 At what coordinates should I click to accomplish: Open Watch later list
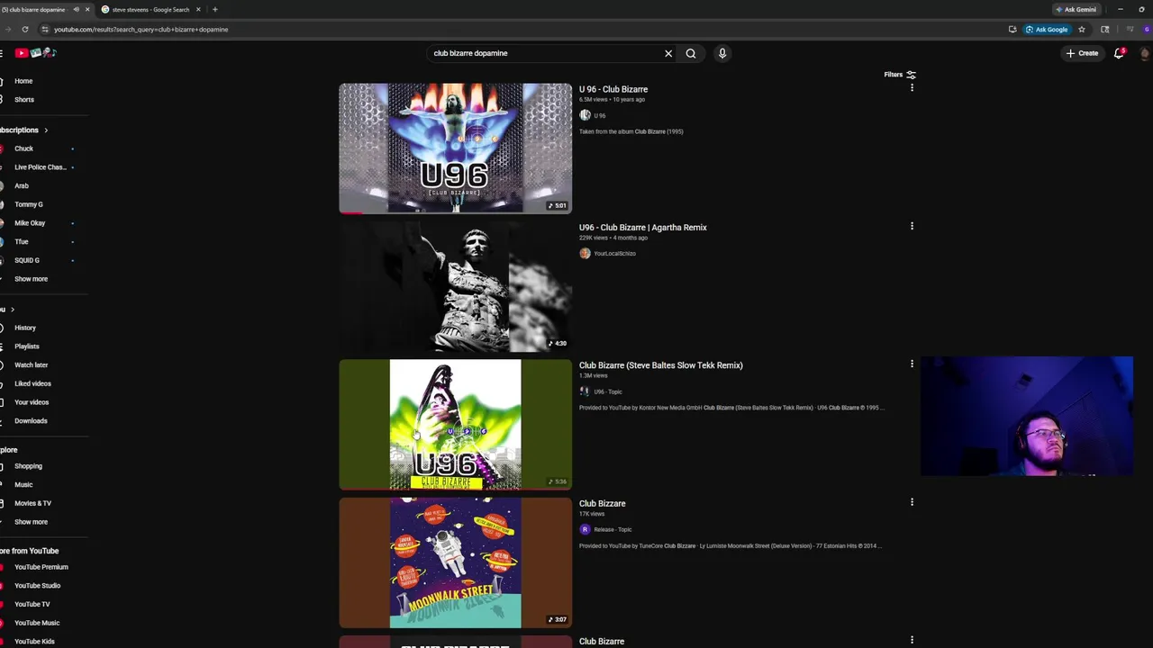pyautogui.click(x=32, y=365)
